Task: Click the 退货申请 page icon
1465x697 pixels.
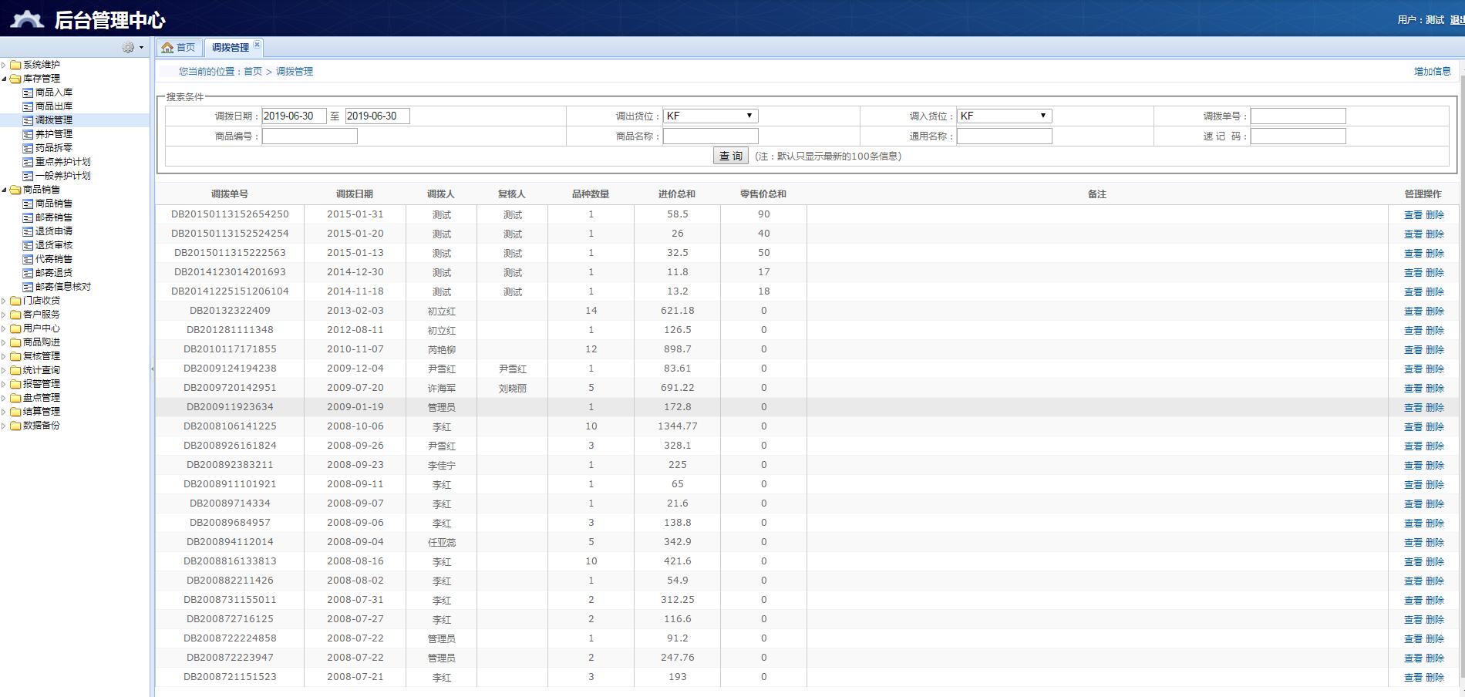Action: coord(29,231)
